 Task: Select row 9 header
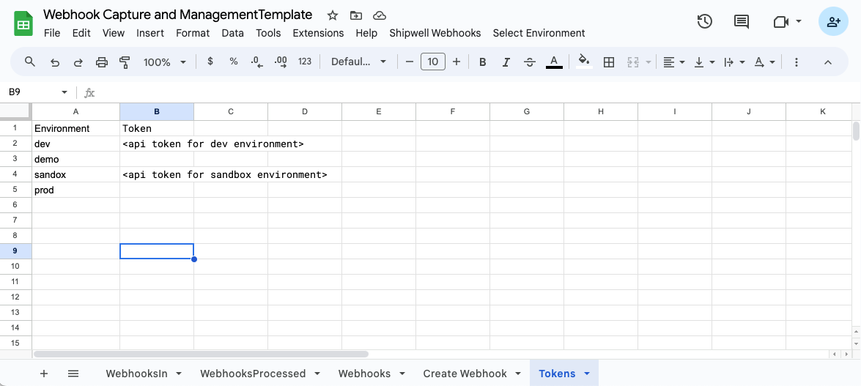coord(15,251)
